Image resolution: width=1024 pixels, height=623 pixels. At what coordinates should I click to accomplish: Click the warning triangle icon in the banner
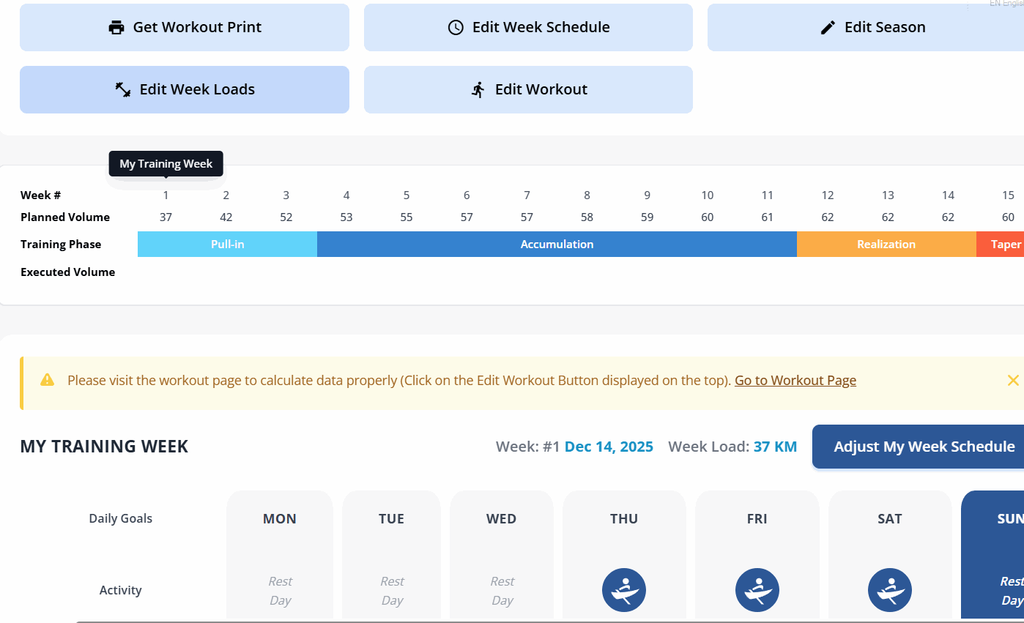pyautogui.click(x=48, y=380)
